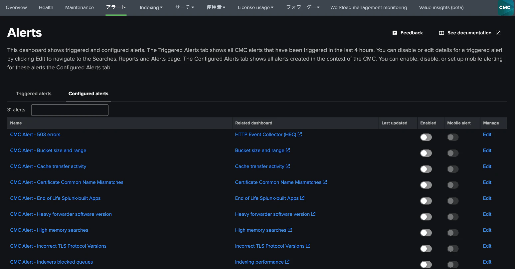Open Workload management monitoring
515x269 pixels.
click(369, 7)
